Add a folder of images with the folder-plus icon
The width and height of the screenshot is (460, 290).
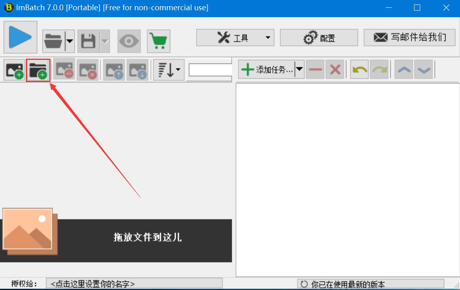(38, 71)
